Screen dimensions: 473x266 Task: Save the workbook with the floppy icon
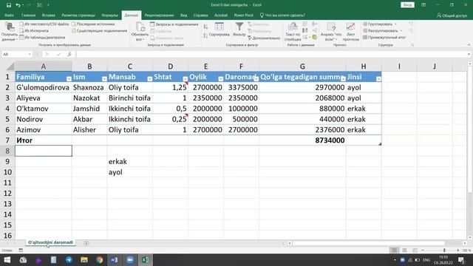[x=9, y=5]
